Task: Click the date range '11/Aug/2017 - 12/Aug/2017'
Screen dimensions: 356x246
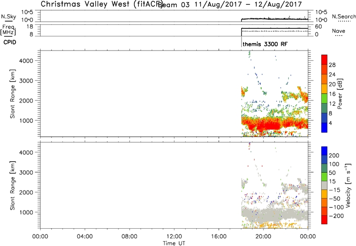Action: pyautogui.click(x=248, y=4)
